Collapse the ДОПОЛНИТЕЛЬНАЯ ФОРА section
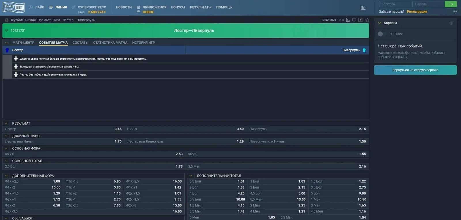The height and width of the screenshot is (220, 461). pos(6,176)
